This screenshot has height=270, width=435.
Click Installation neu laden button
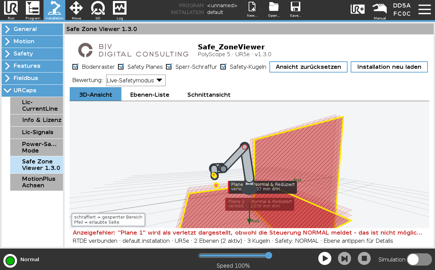[x=389, y=67]
